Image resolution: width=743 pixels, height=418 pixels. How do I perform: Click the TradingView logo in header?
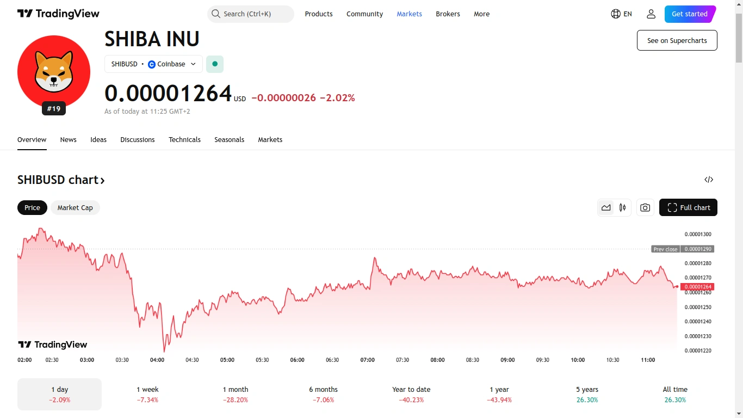[58, 14]
